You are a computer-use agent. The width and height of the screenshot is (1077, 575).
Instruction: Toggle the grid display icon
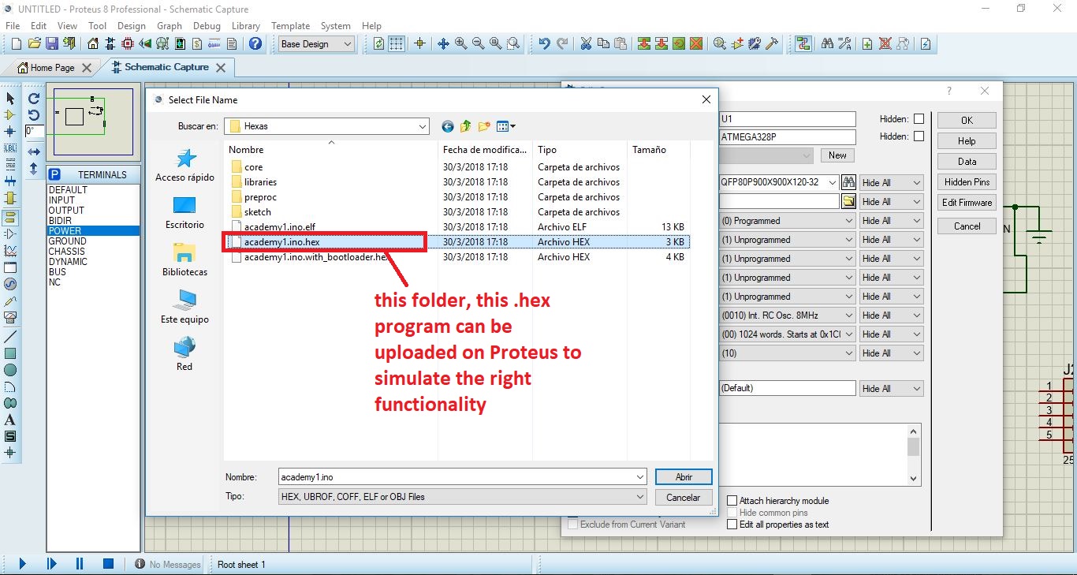pyautogui.click(x=397, y=44)
